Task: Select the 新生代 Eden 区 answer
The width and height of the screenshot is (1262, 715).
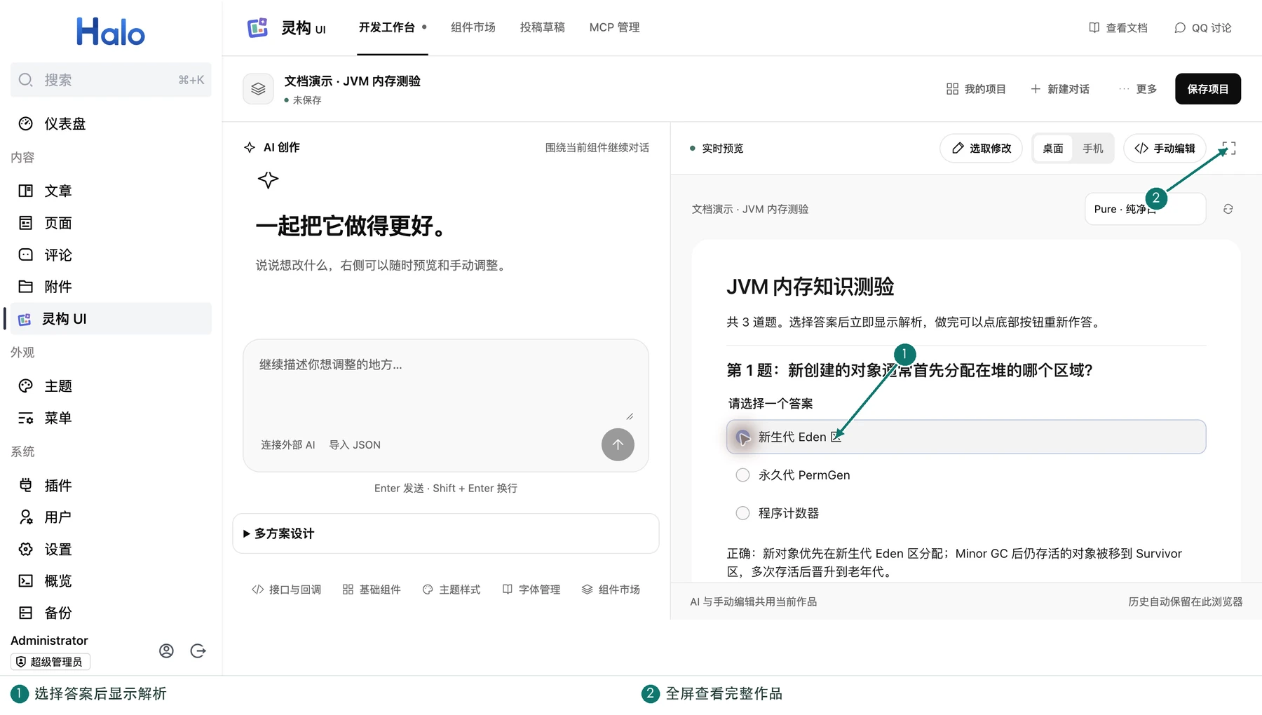Action: point(966,437)
